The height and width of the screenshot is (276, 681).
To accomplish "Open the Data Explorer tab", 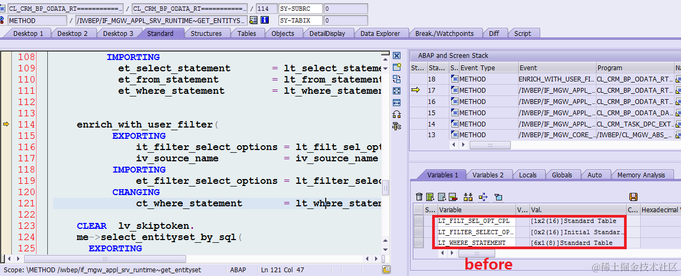I will point(380,33).
